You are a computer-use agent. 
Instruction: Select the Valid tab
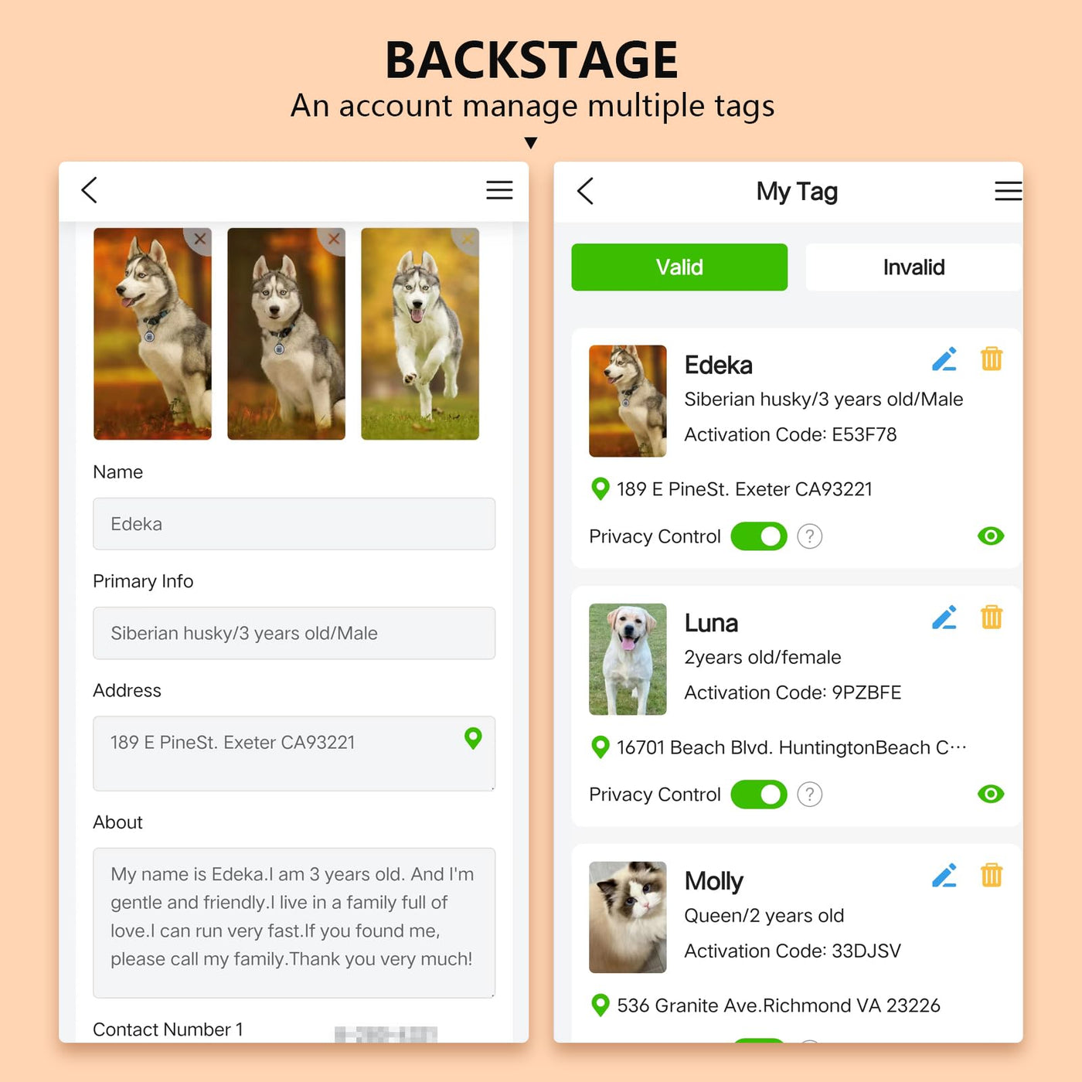coord(679,267)
